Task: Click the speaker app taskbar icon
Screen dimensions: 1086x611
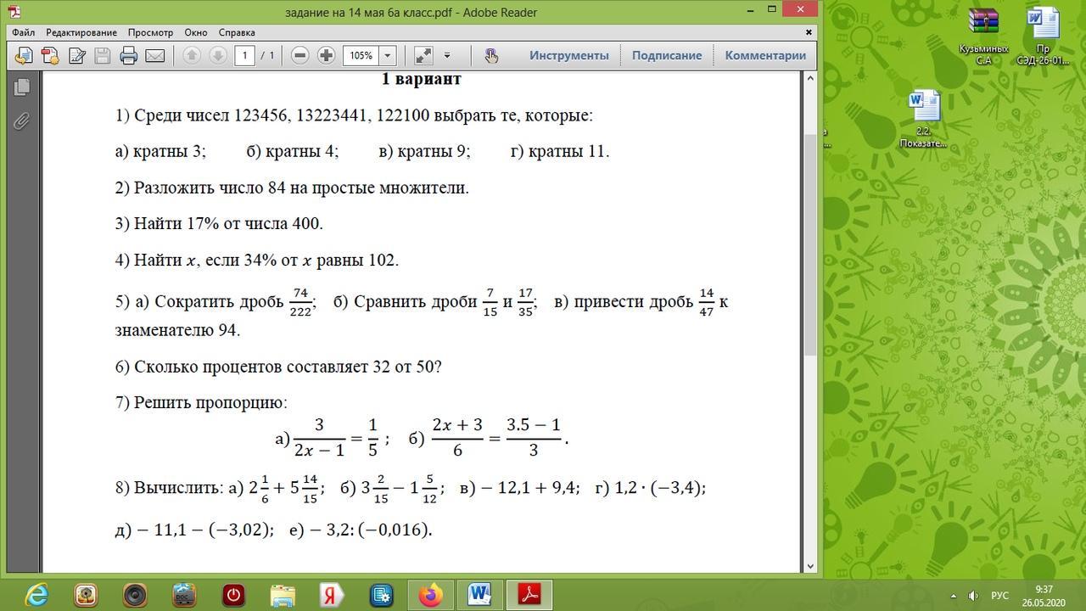Action: [x=135, y=595]
